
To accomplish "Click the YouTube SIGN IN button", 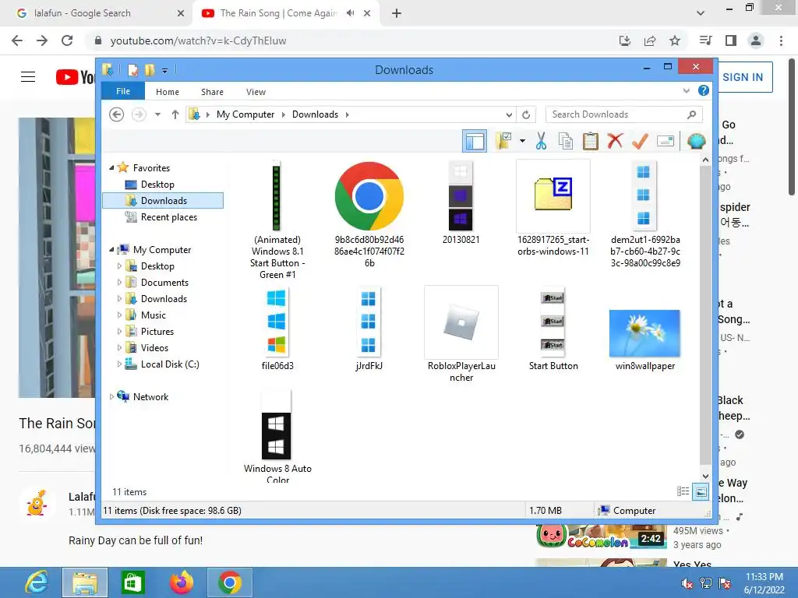I will pyautogui.click(x=743, y=77).
